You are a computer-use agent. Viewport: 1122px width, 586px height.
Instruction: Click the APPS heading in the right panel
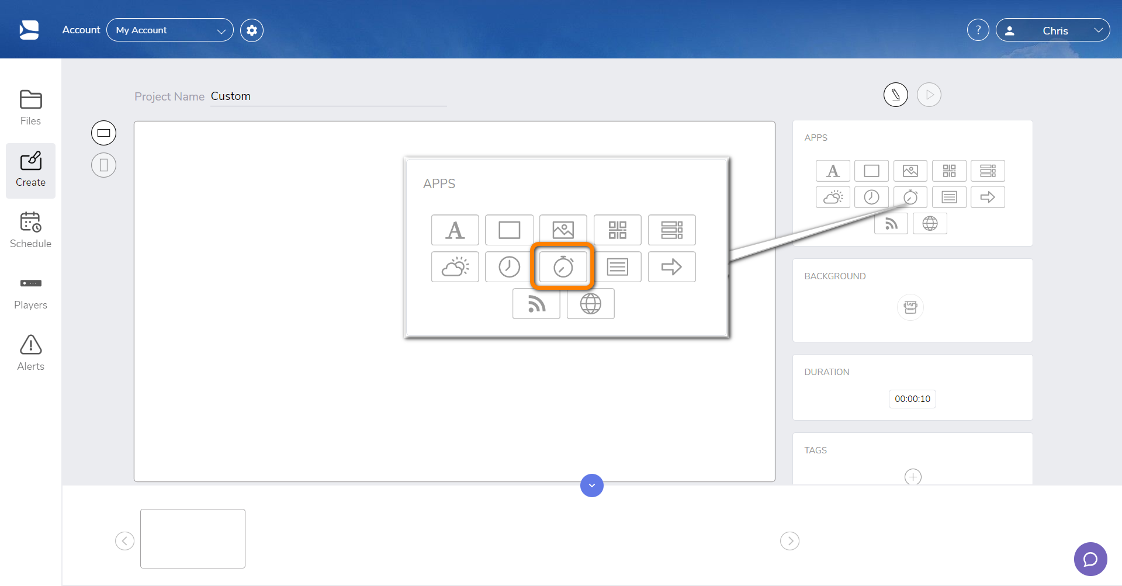816,138
